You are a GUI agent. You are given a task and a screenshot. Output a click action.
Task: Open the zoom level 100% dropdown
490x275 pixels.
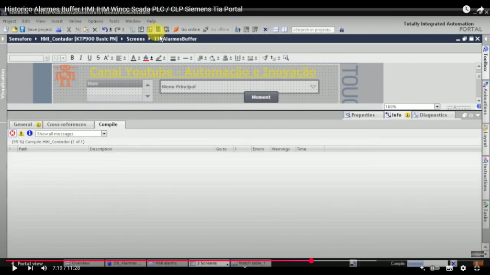437,106
